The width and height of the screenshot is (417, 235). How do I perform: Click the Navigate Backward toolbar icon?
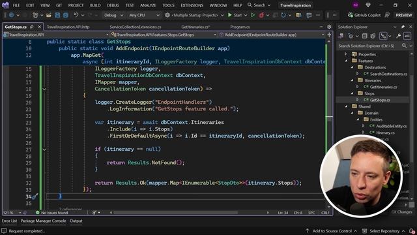point(11,15)
